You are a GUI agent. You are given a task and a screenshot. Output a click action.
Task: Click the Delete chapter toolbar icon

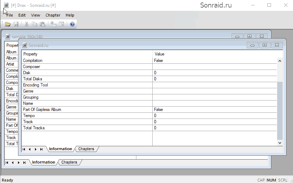(61, 24)
